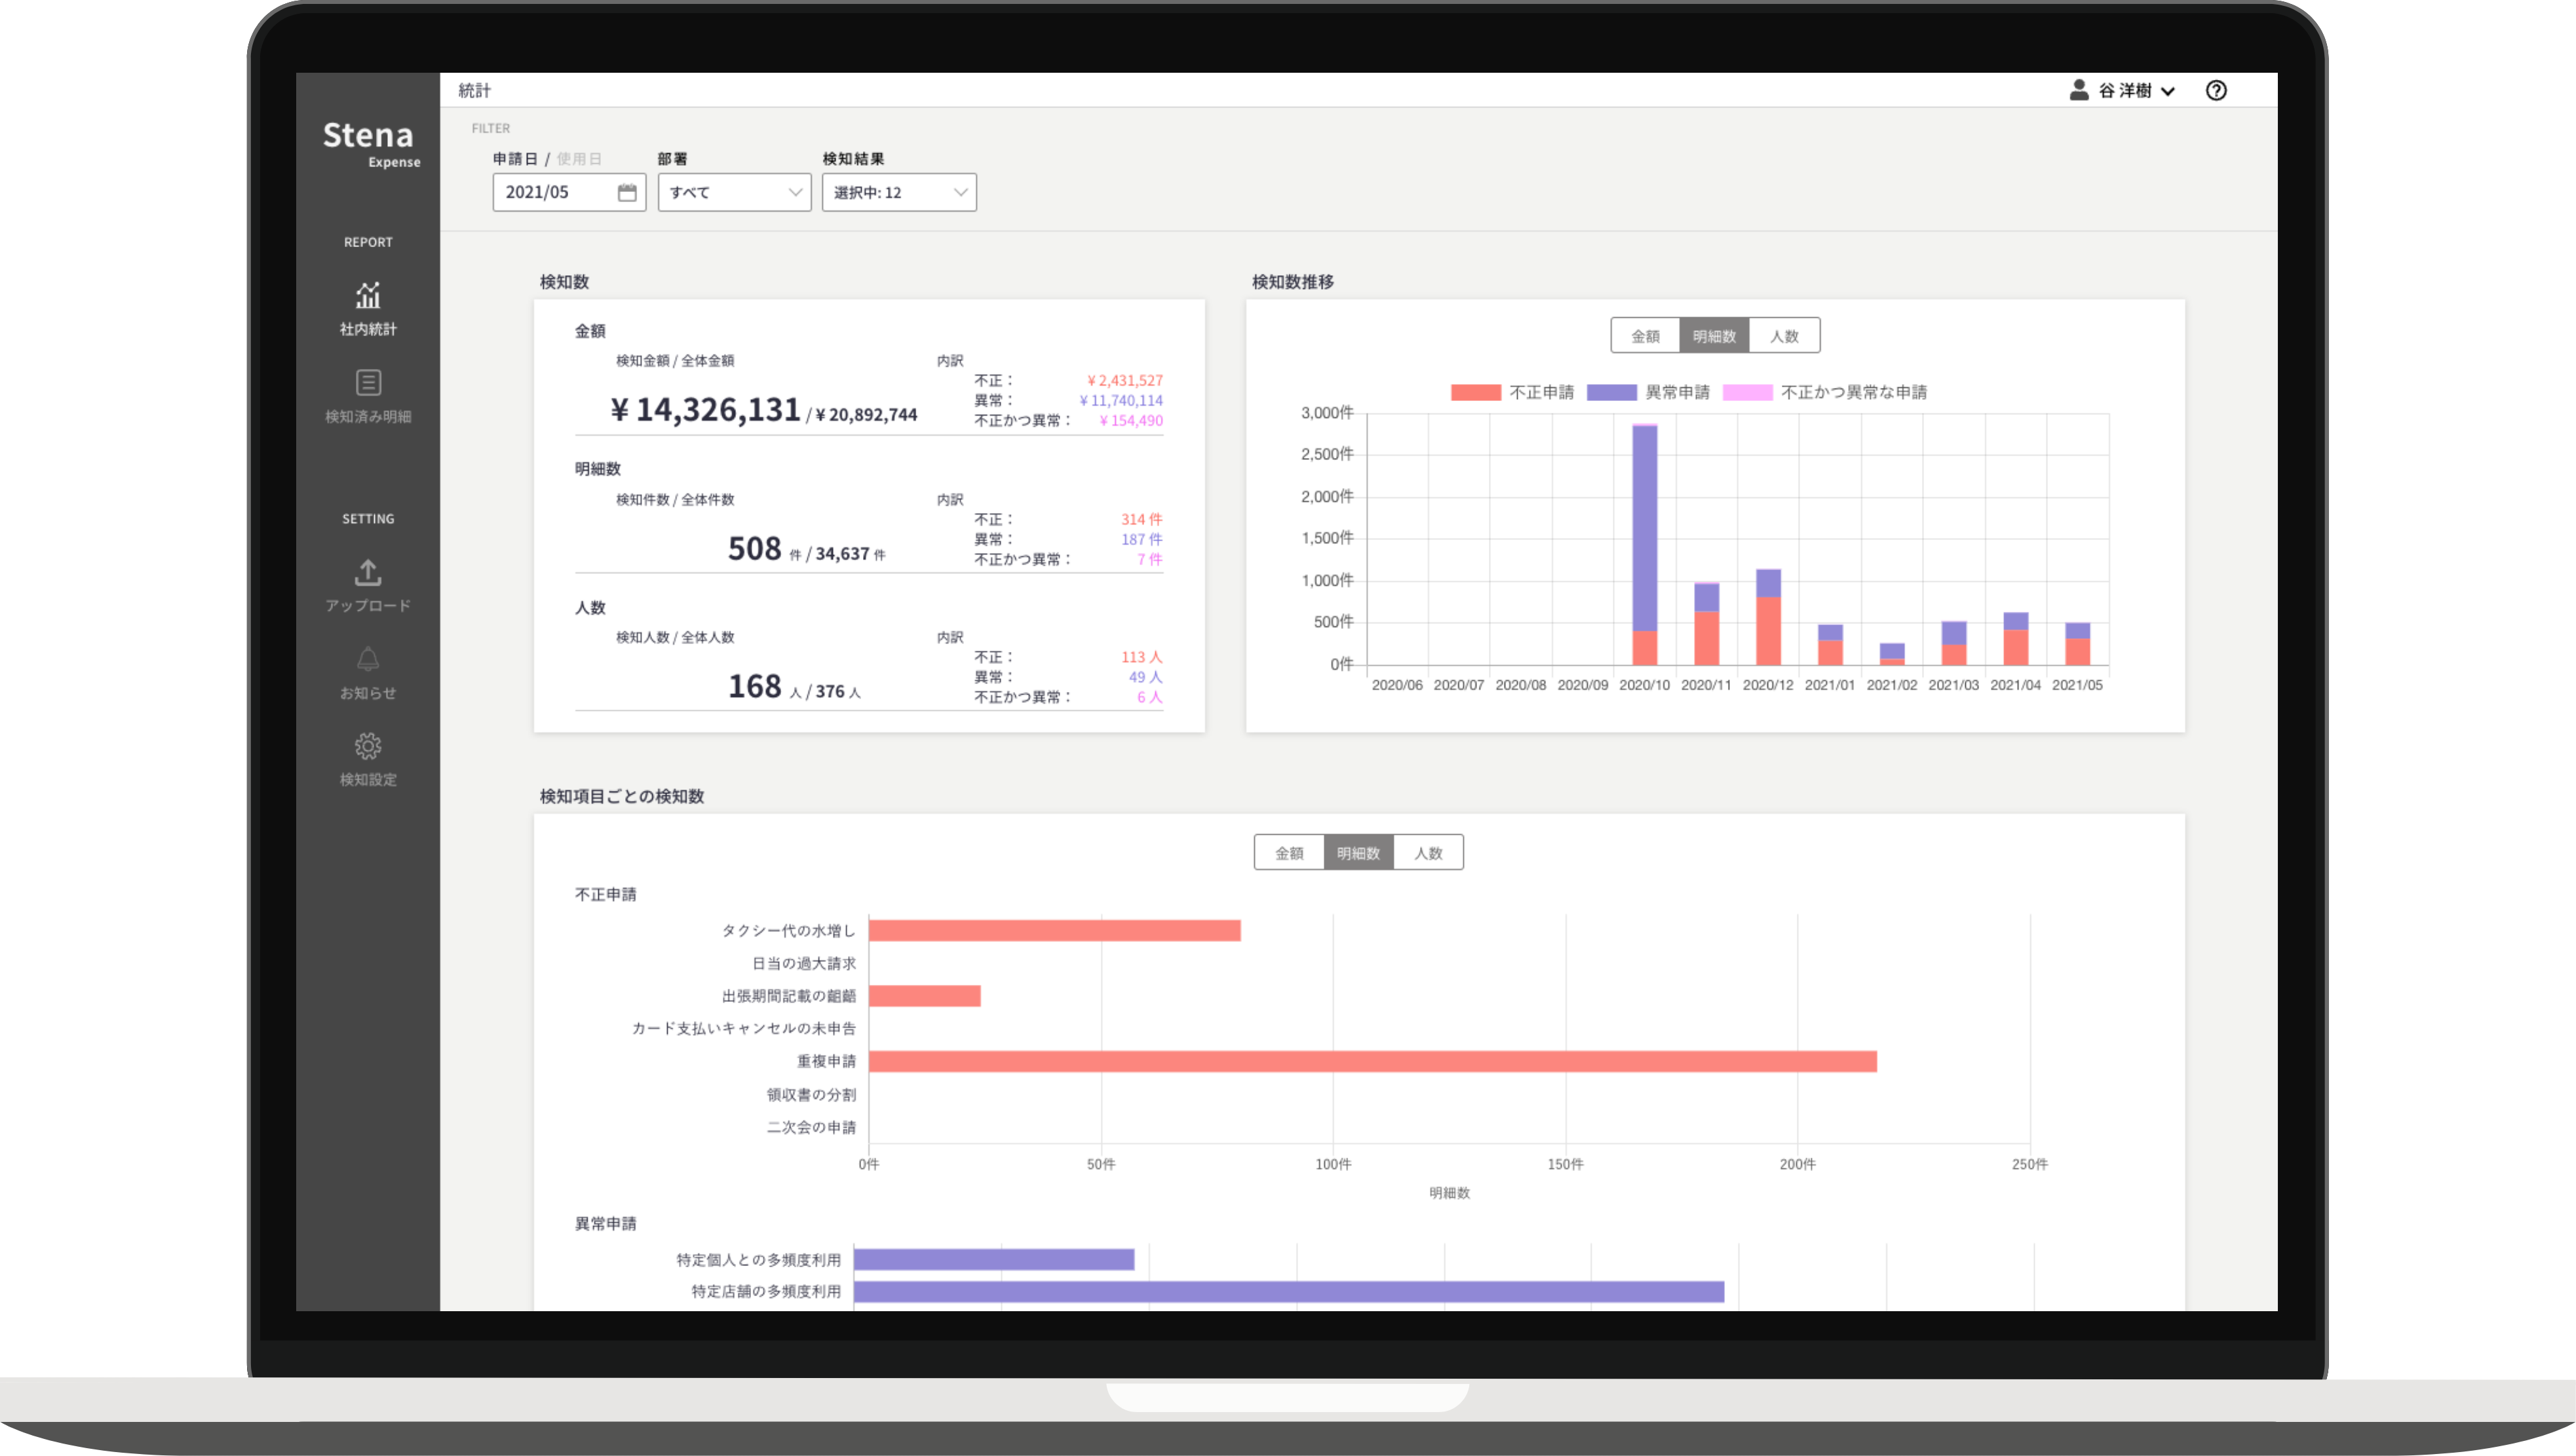Open 社内統計 statistics icon in sidebar
The width and height of the screenshot is (2576, 1456).
click(368, 297)
